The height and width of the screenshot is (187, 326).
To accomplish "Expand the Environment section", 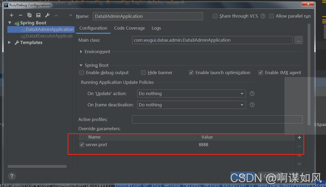I will 81,52.
